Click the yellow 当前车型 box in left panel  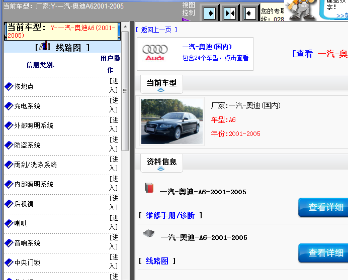pyautogui.click(x=62, y=31)
